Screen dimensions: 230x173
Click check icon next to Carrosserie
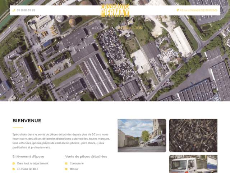66,163
